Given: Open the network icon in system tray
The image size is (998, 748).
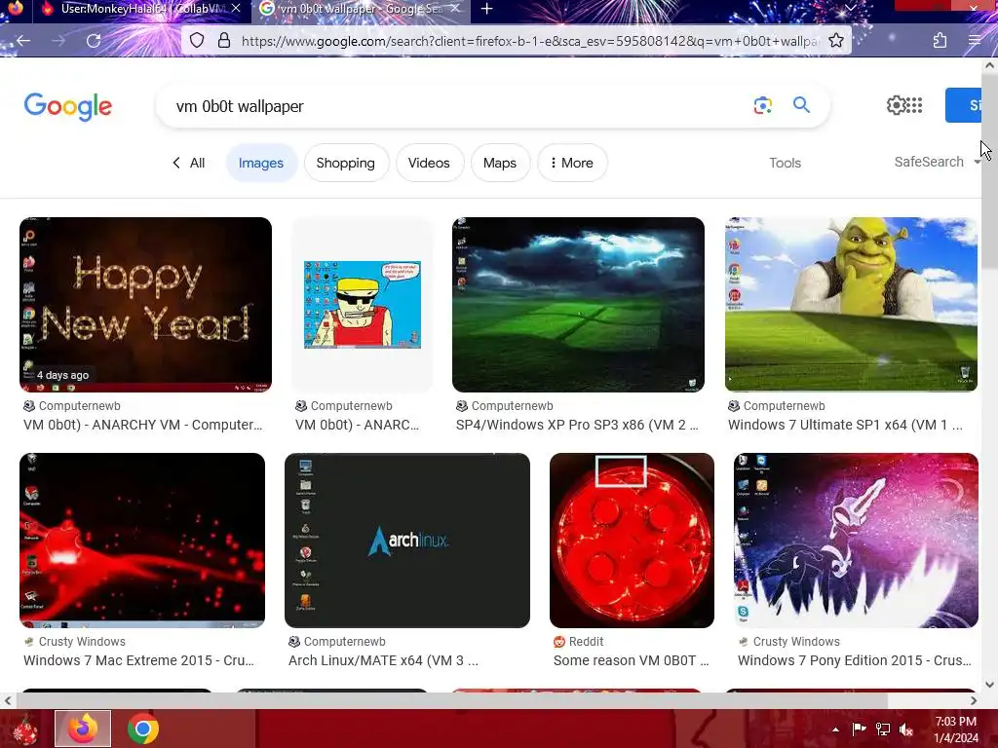Looking at the screenshot, I should click(x=883, y=729).
